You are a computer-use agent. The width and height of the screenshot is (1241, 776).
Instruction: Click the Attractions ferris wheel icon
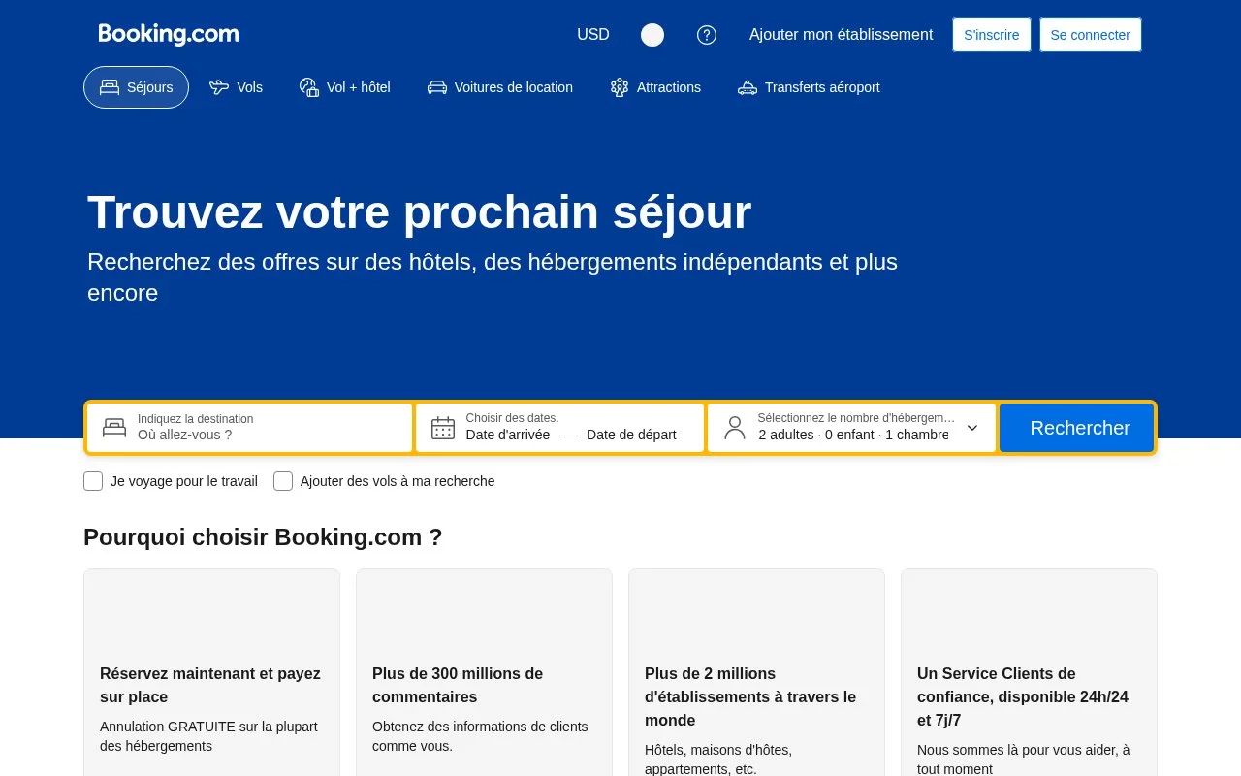[x=620, y=87]
